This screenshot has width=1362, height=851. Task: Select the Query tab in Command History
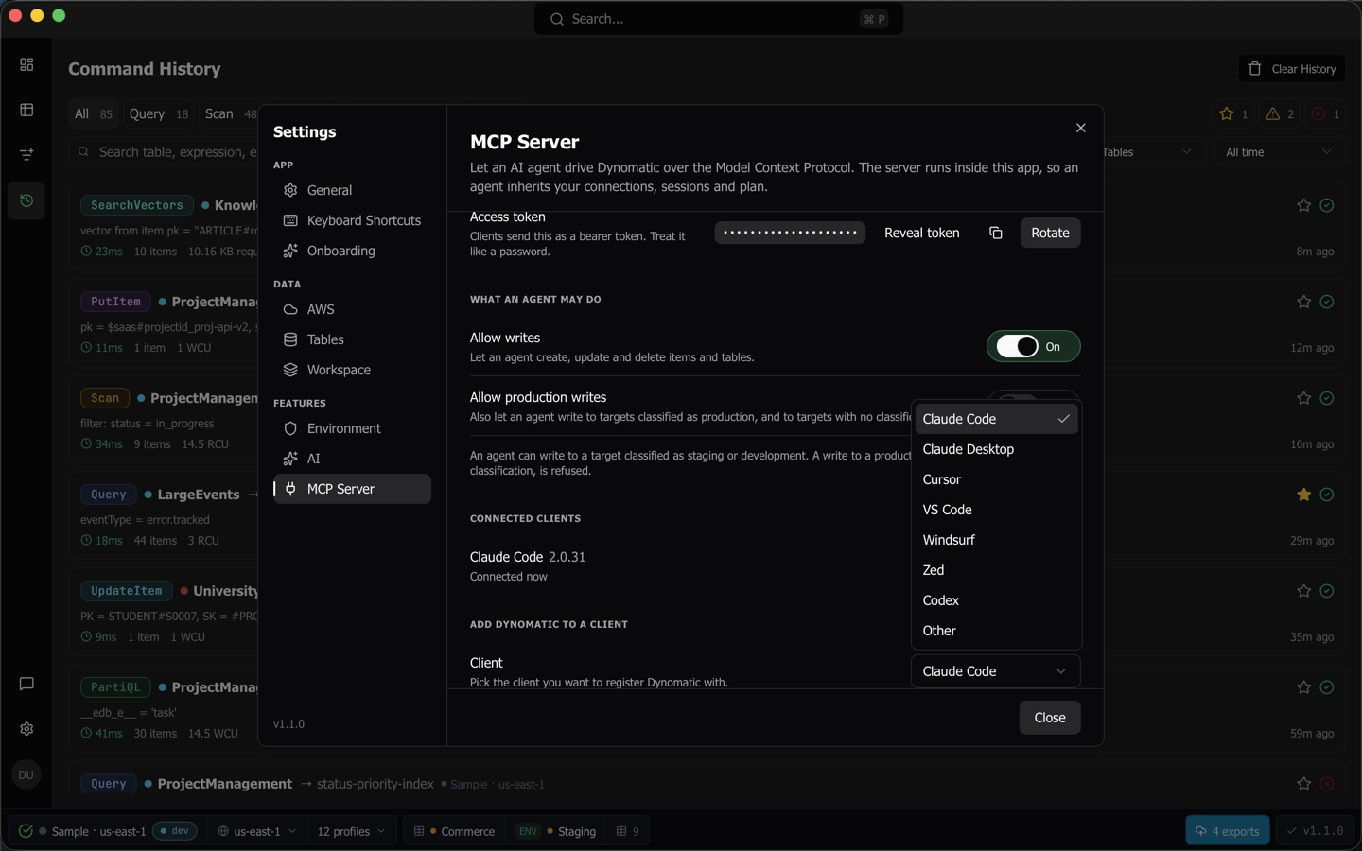pos(159,114)
